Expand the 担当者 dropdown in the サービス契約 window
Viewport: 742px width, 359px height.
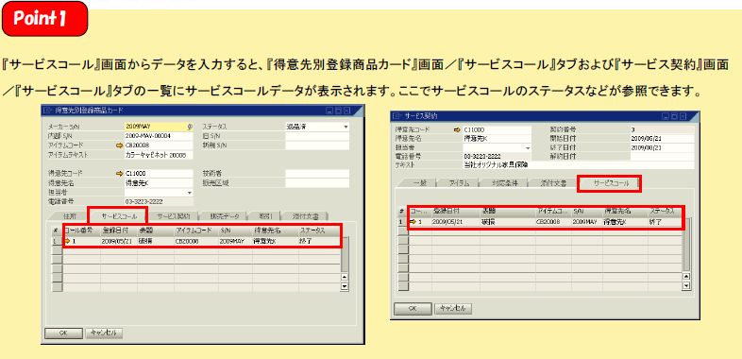coord(528,148)
